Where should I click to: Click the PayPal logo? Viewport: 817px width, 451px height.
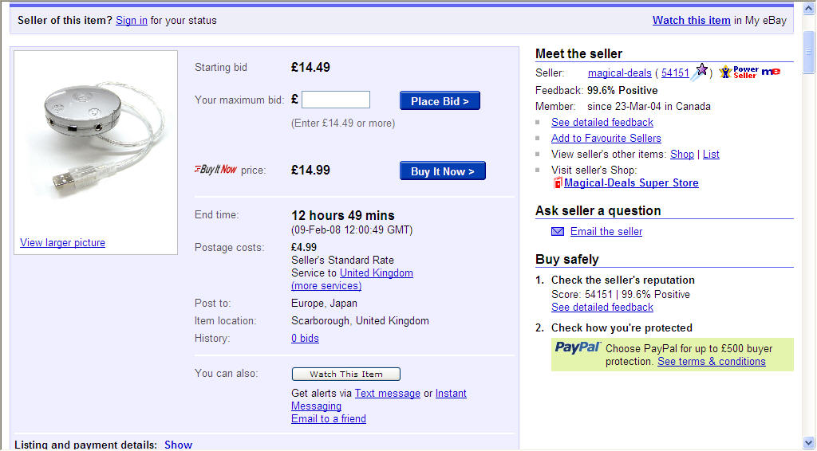pyautogui.click(x=578, y=347)
